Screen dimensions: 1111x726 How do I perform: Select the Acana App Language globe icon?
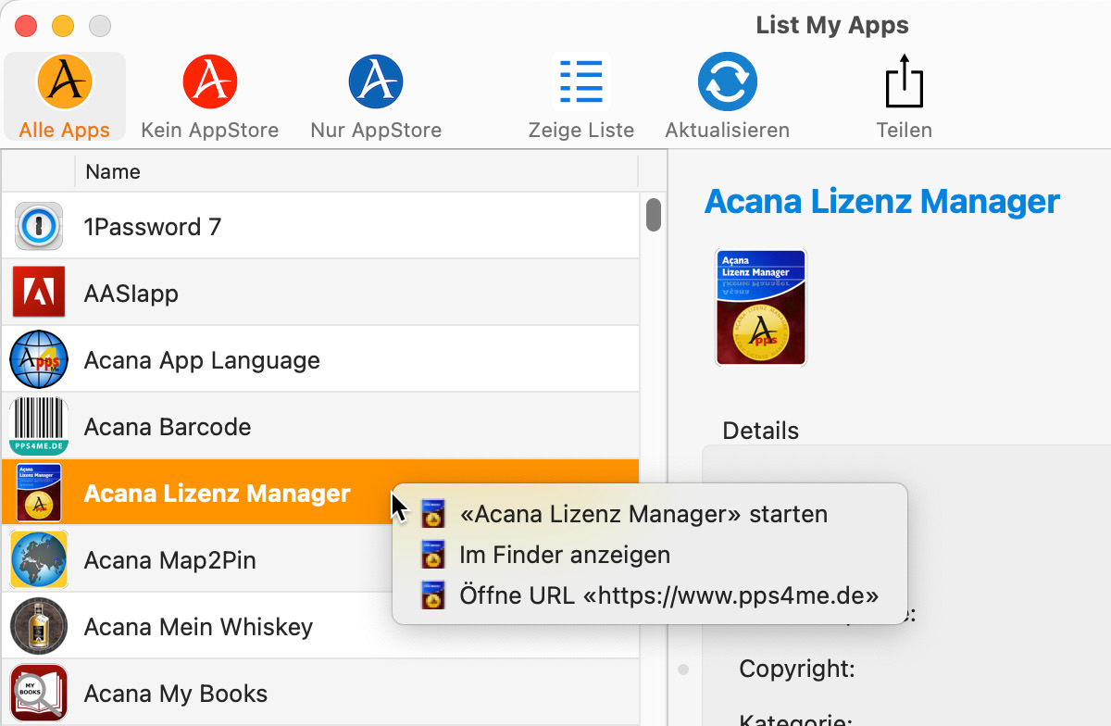(39, 359)
